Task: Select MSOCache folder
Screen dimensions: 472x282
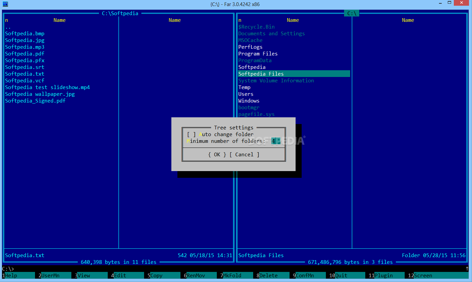Action: coord(250,40)
